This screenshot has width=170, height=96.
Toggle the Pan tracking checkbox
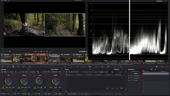click(x=83, y=72)
